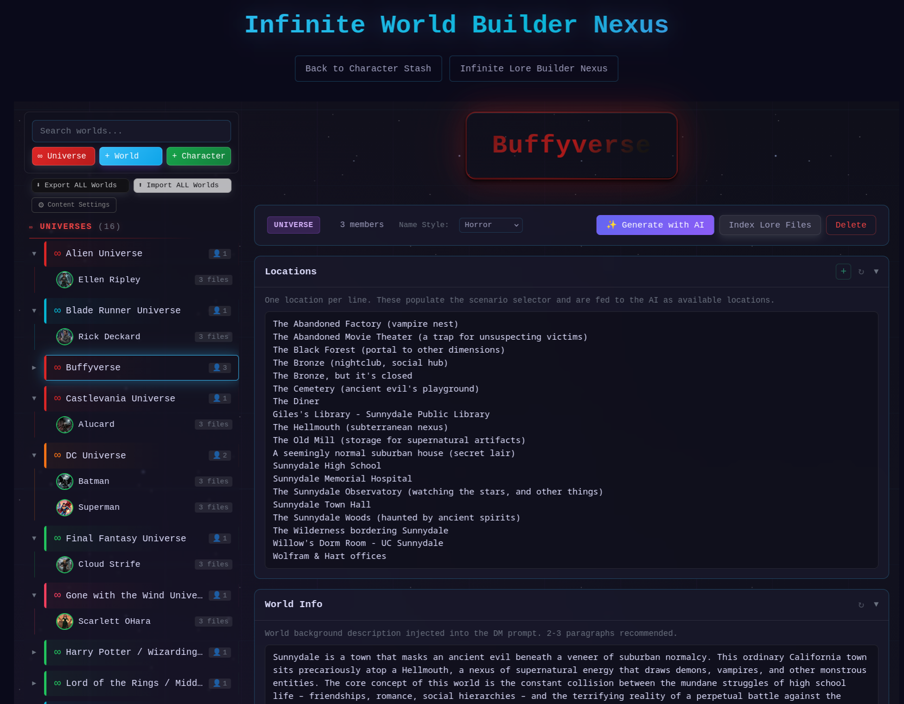The width and height of the screenshot is (904, 704).
Task: Click into the World Info text area
Action: [571, 675]
